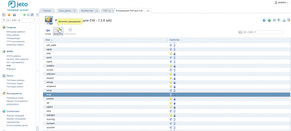
Task: Open Резервные копии in the sidebar
Action: point(15,98)
